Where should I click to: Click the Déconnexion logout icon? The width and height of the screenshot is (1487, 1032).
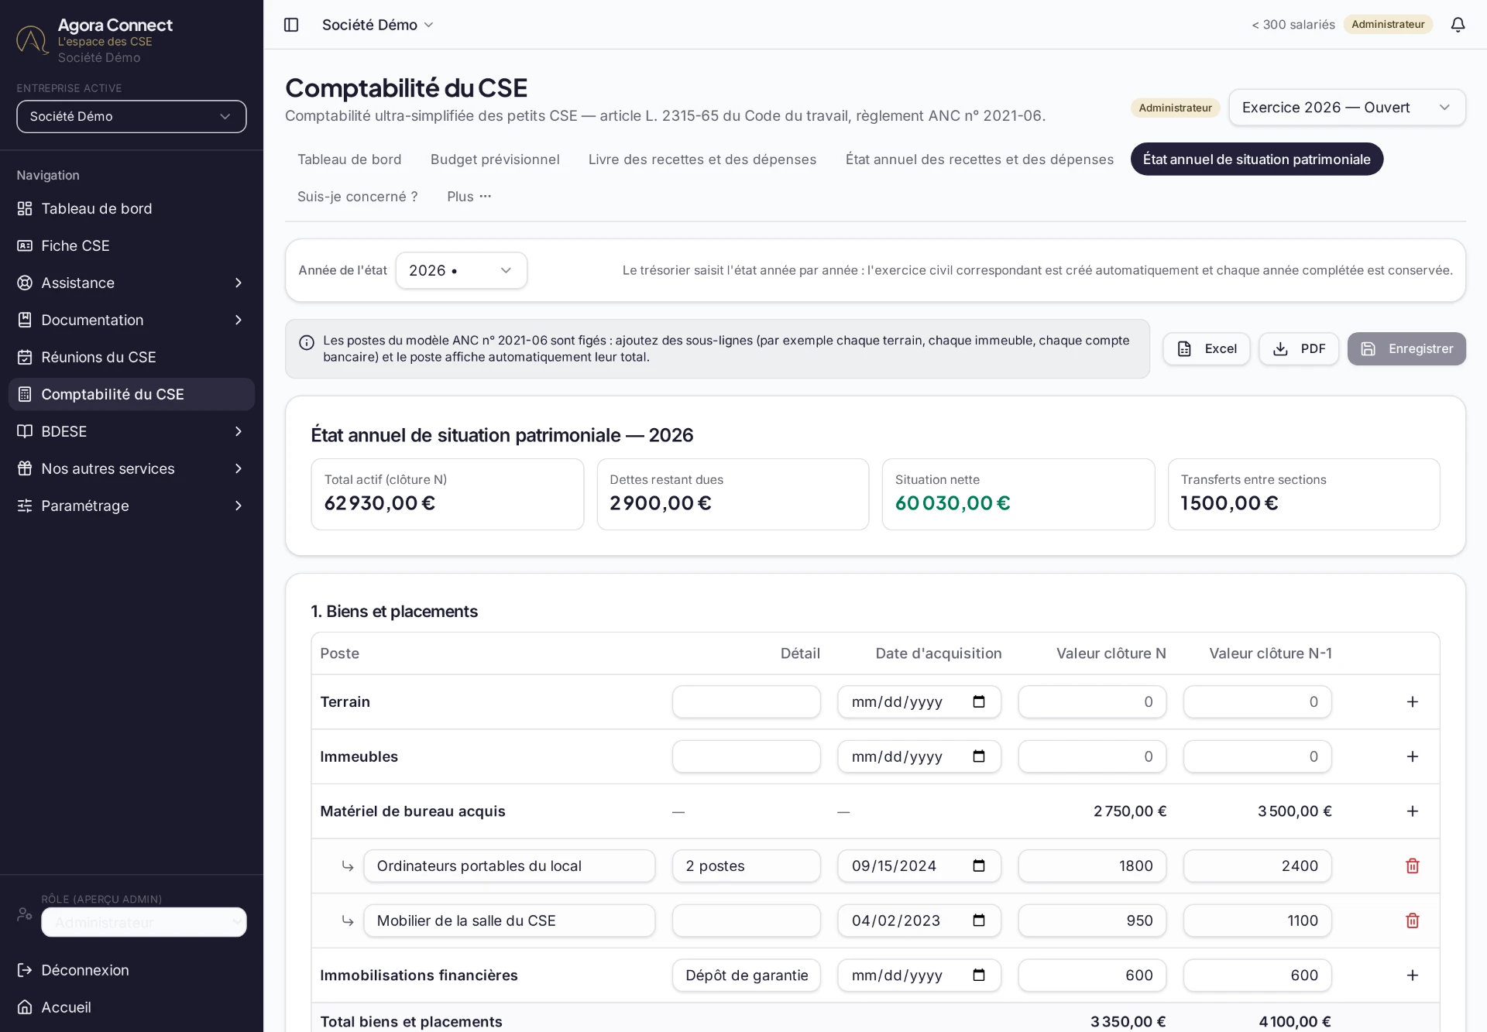coord(25,970)
